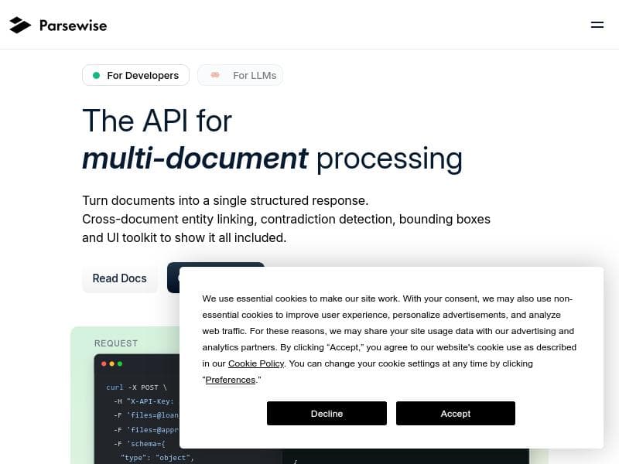Click the Read Docs button
Viewport: 619px width, 464px height.
(x=120, y=278)
